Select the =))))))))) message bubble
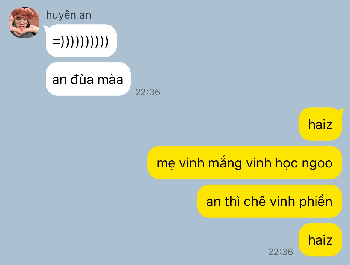This screenshot has width=350, height=265. 81,41
